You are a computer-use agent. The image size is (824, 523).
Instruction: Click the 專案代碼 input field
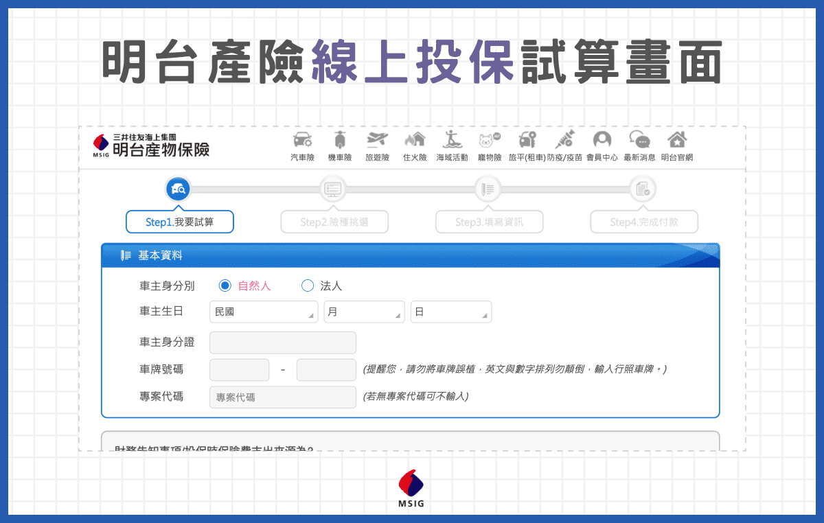[283, 397]
